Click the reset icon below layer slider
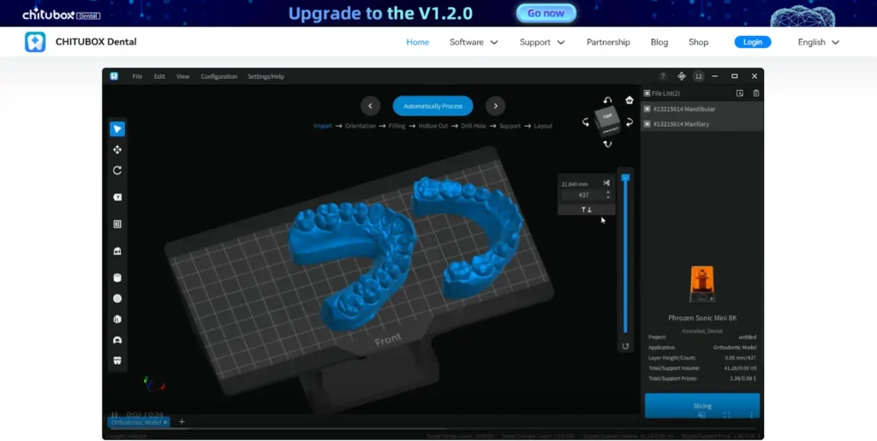 click(625, 346)
